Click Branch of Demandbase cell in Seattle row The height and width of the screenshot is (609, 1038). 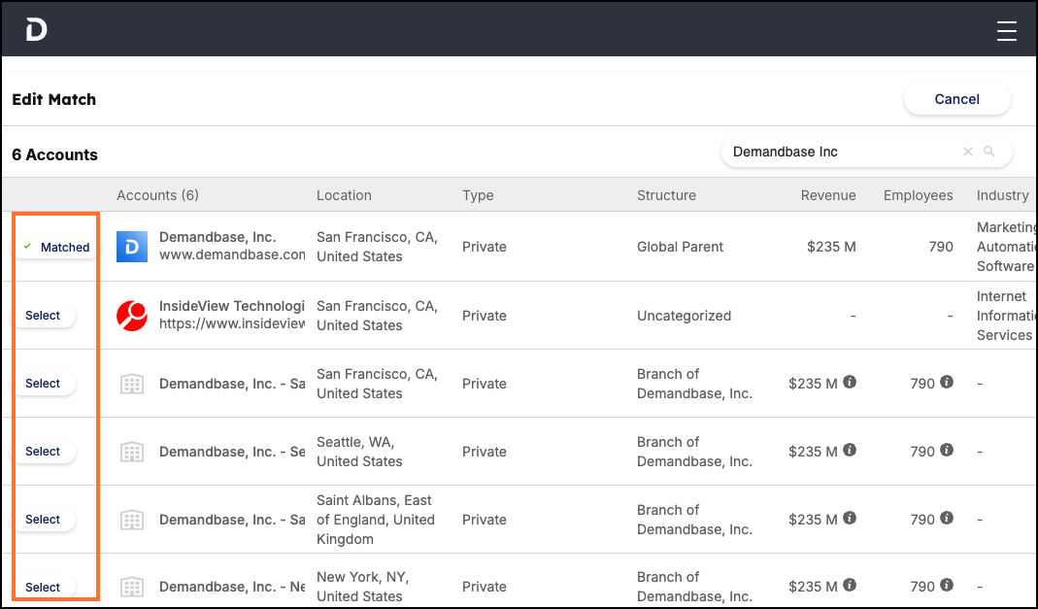(694, 452)
